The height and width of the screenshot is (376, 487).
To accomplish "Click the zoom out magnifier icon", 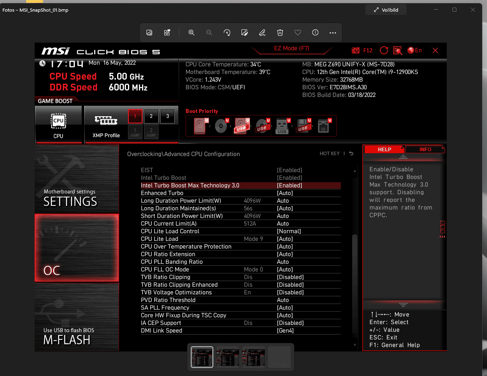I will coord(209,33).
